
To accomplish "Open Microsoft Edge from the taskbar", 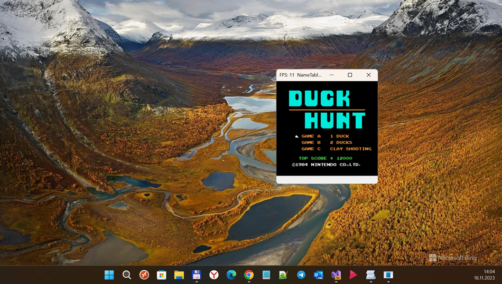I will tap(231, 275).
